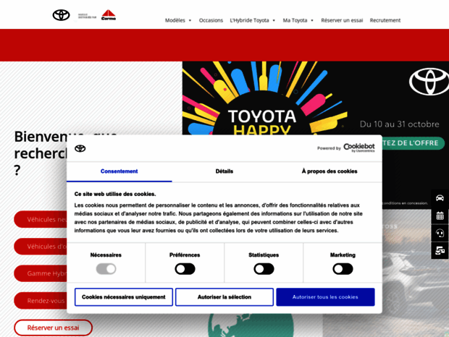Click the calendar icon in side toolbar
Image resolution: width=449 pixels, height=337 pixels.
click(440, 216)
